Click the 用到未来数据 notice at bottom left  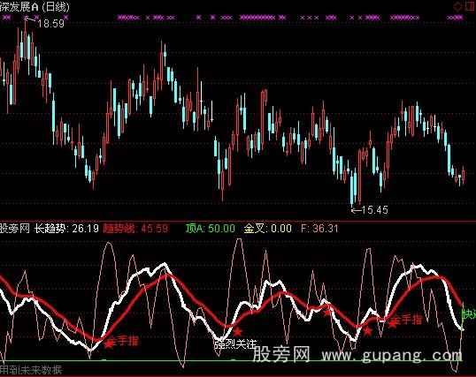point(31,370)
